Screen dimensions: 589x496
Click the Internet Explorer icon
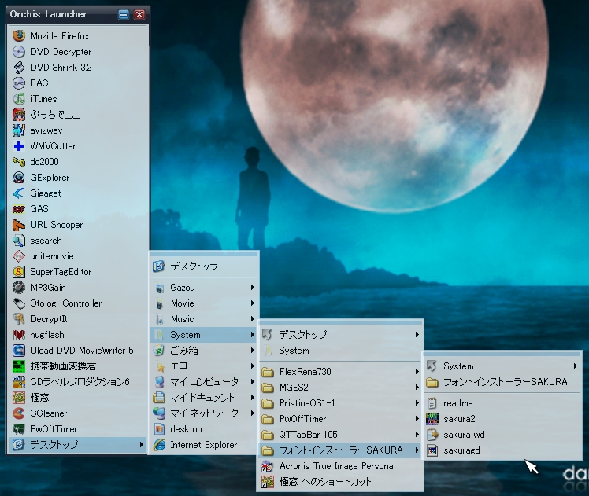[159, 445]
